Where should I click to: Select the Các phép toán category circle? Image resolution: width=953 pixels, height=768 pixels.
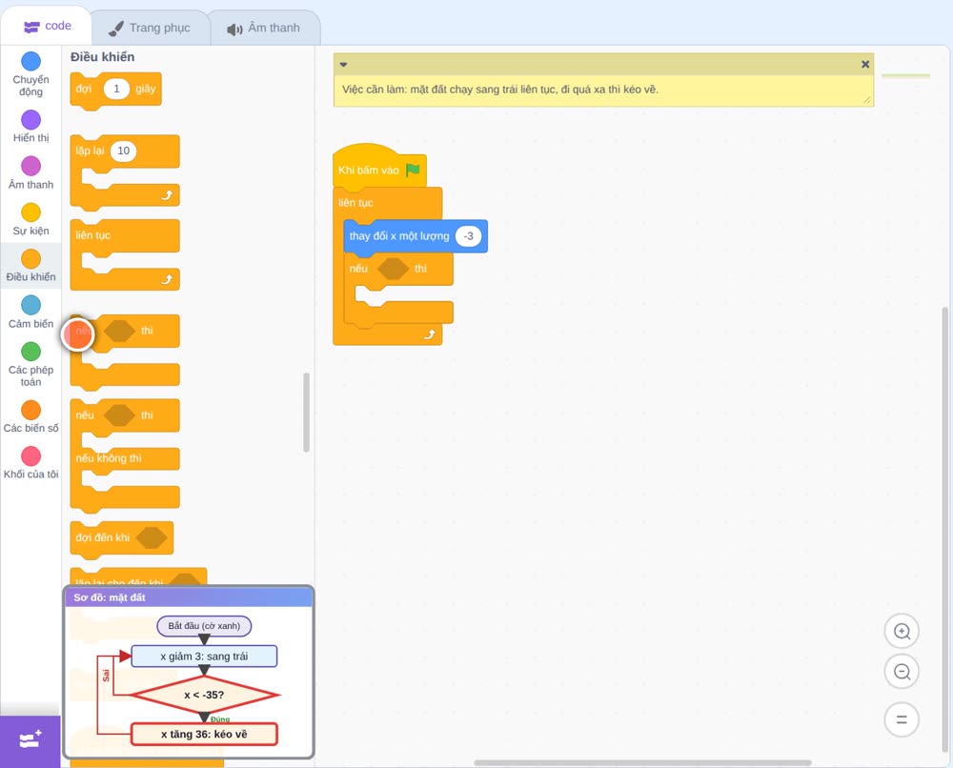point(31,352)
